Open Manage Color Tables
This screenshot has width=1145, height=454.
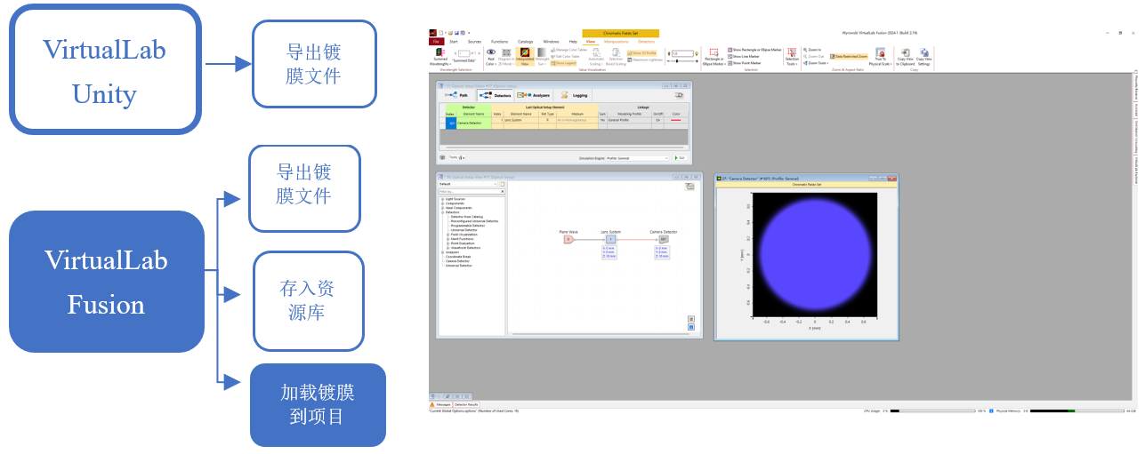pyautogui.click(x=568, y=50)
